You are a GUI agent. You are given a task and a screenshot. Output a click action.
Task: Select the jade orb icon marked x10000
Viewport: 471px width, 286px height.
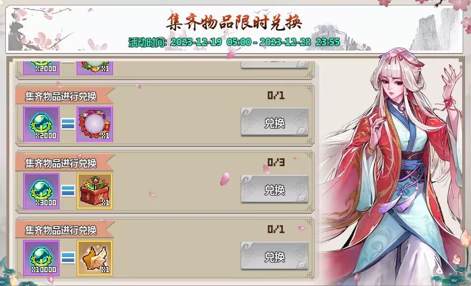(41, 258)
